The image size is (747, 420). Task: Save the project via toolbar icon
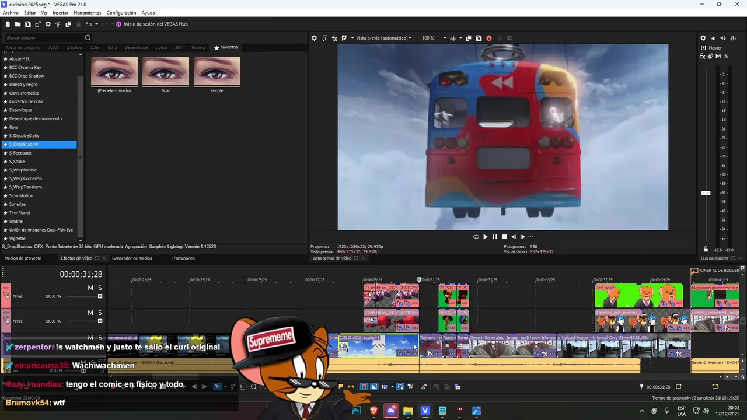pos(28,24)
